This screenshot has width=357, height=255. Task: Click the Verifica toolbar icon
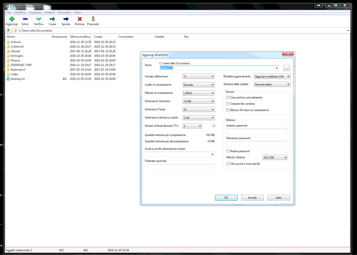(x=39, y=19)
